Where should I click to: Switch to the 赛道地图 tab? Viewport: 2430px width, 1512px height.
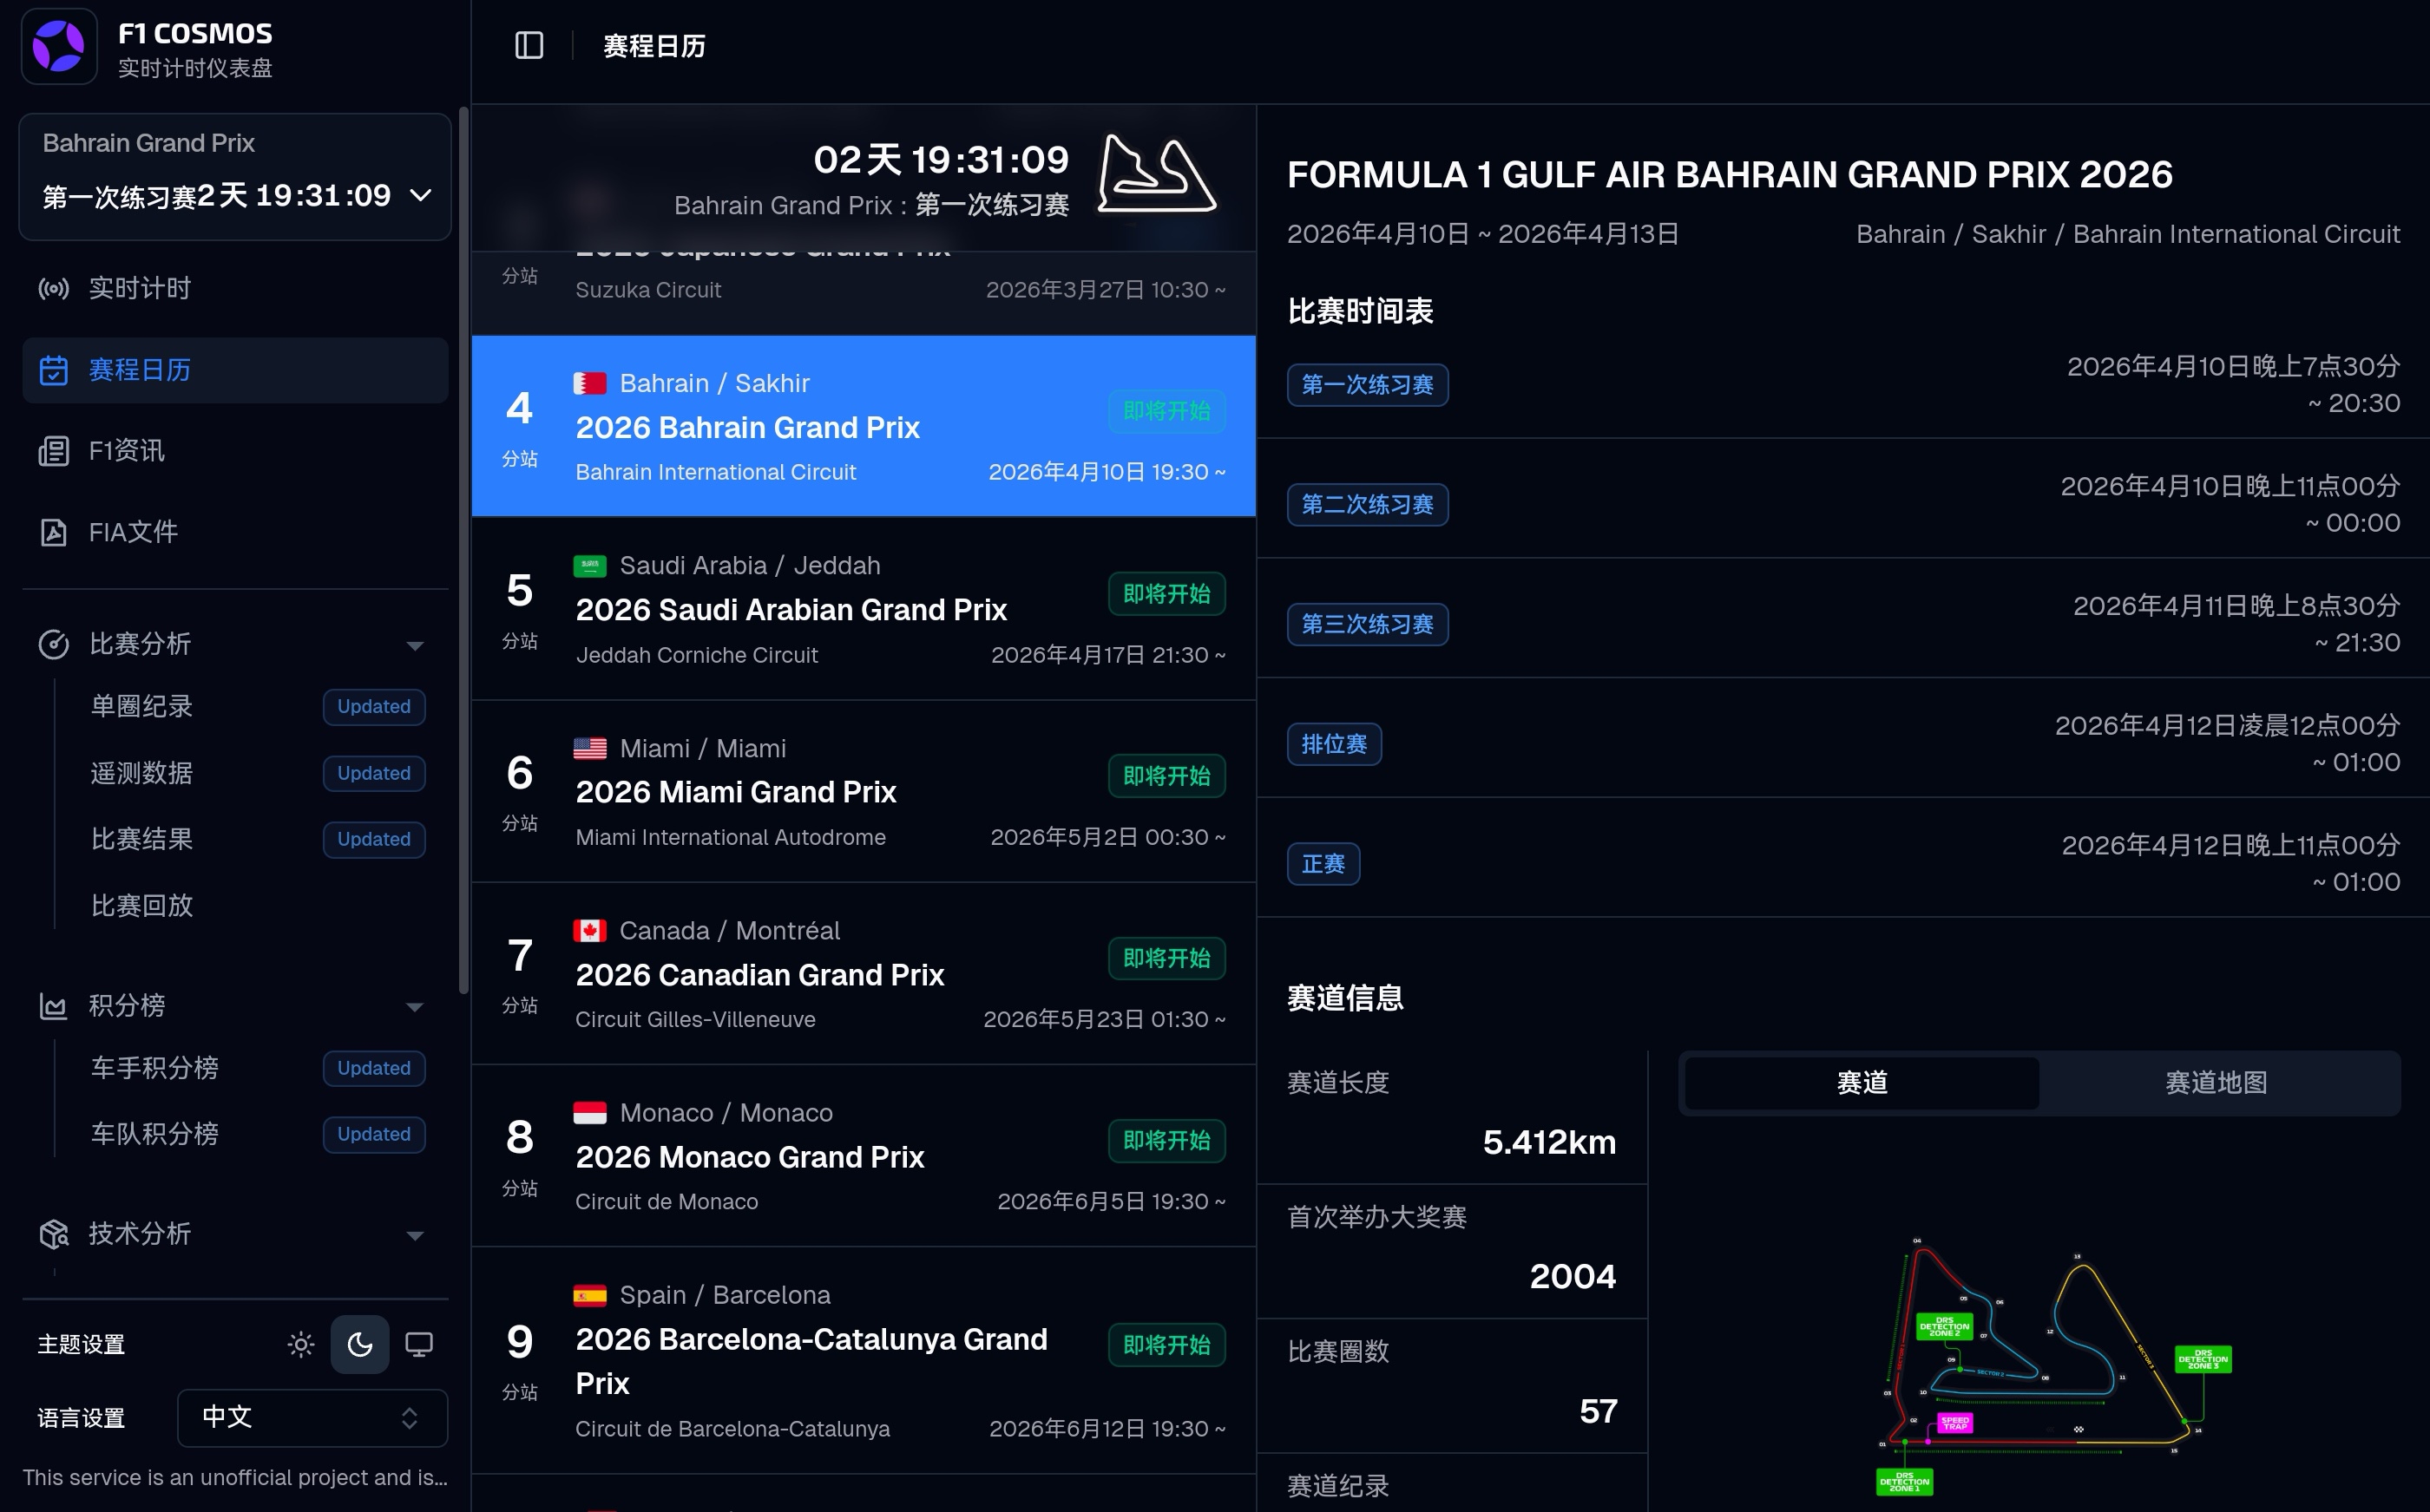2216,1083
